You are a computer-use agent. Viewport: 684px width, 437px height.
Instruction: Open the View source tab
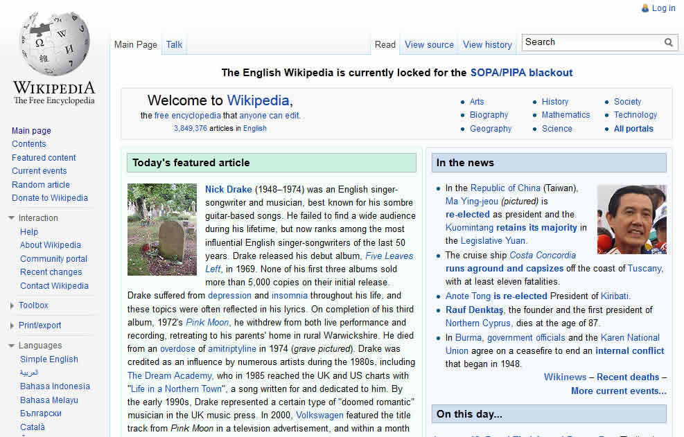pyautogui.click(x=429, y=44)
